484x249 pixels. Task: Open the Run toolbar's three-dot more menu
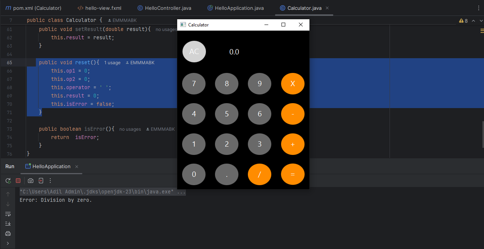(50, 181)
